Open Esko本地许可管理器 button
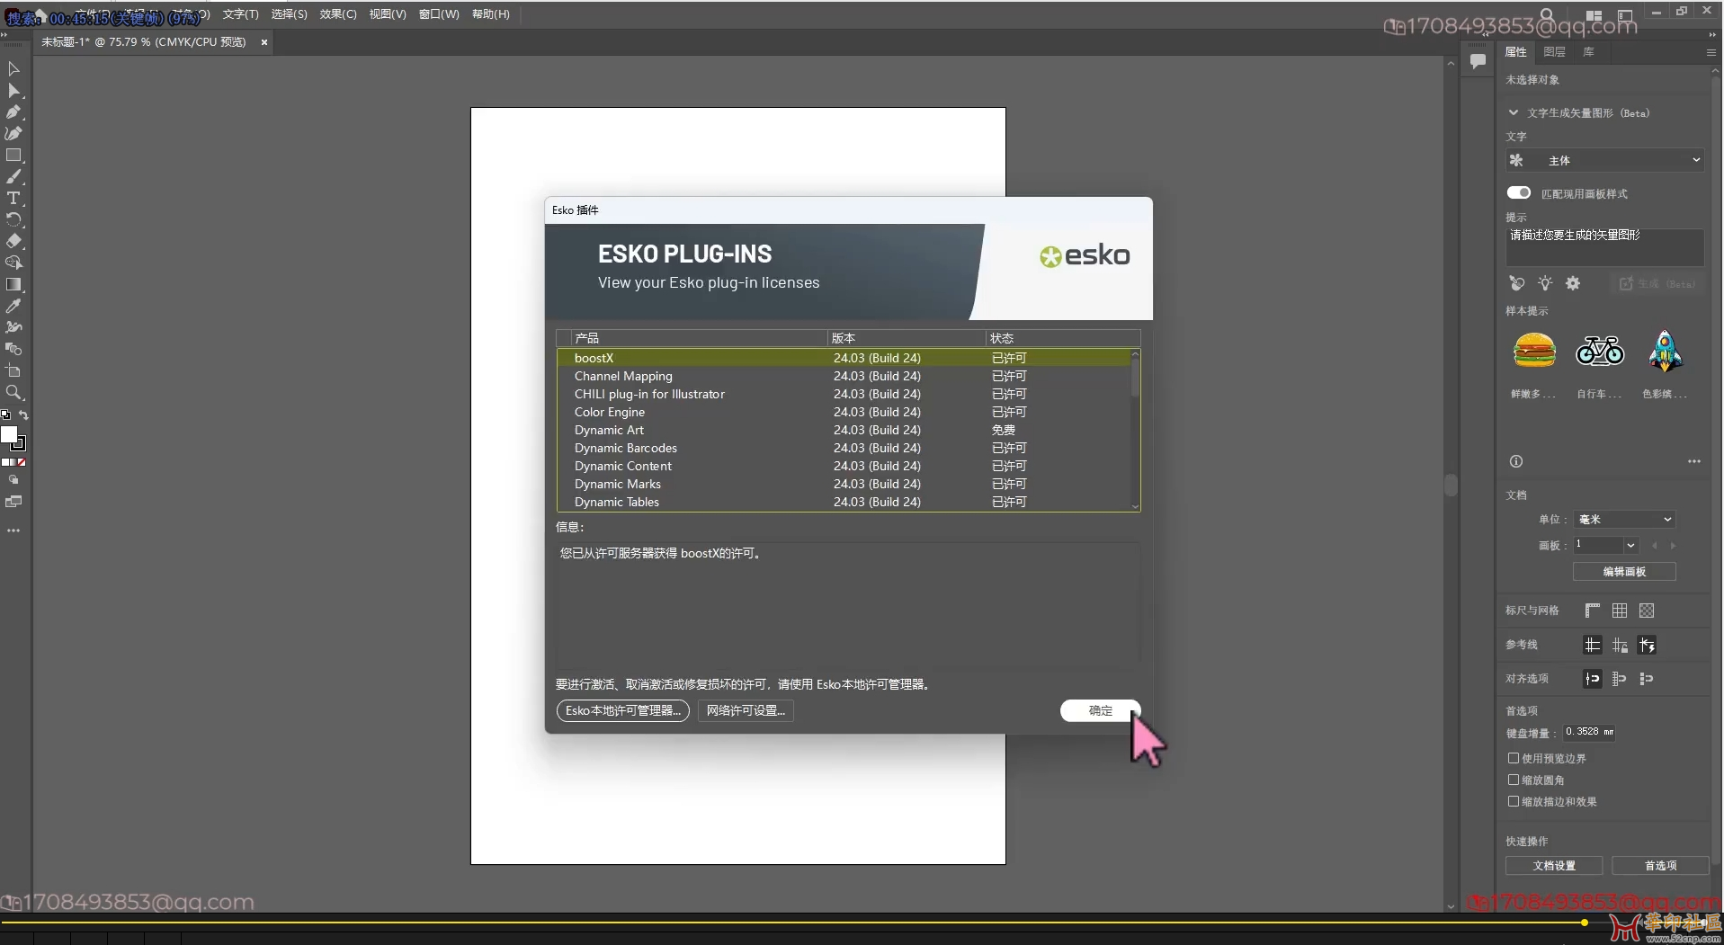This screenshot has height=945, width=1724. point(622,710)
